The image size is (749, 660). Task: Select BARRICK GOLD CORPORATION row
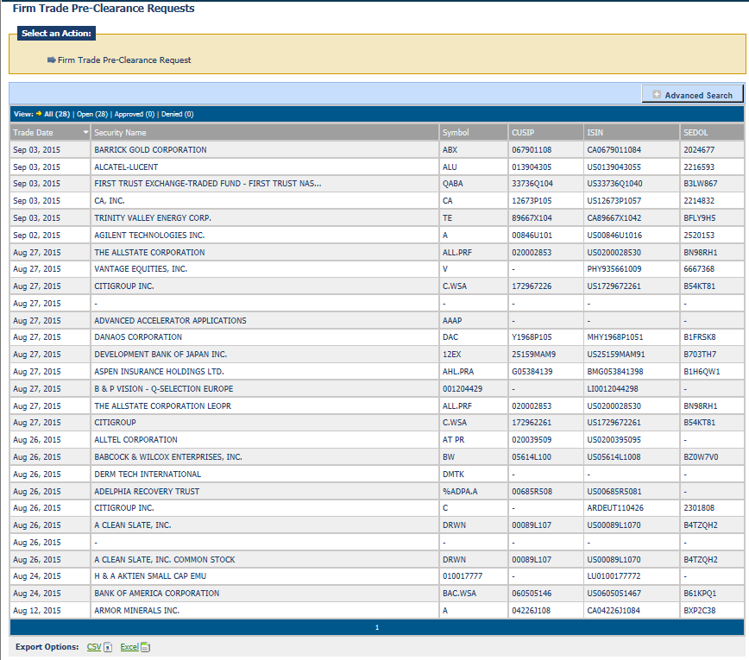click(377, 150)
